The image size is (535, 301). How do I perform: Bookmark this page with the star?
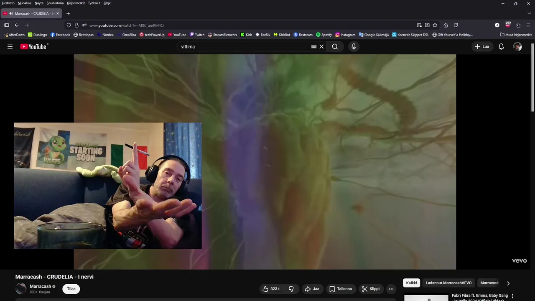[x=435, y=25]
